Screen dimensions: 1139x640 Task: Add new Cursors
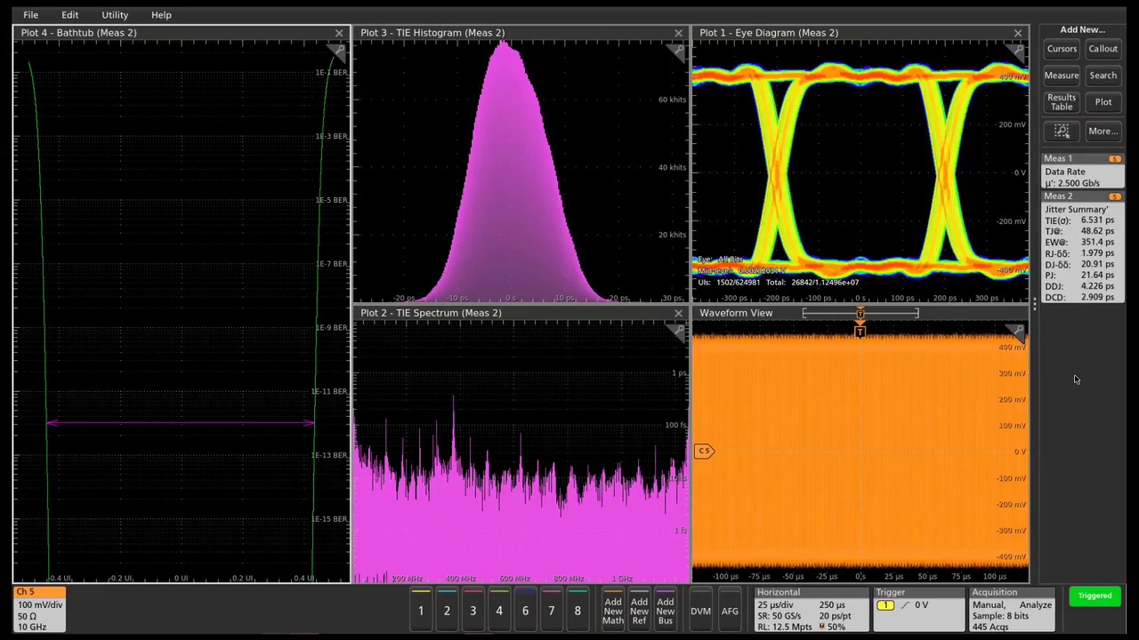click(1062, 49)
